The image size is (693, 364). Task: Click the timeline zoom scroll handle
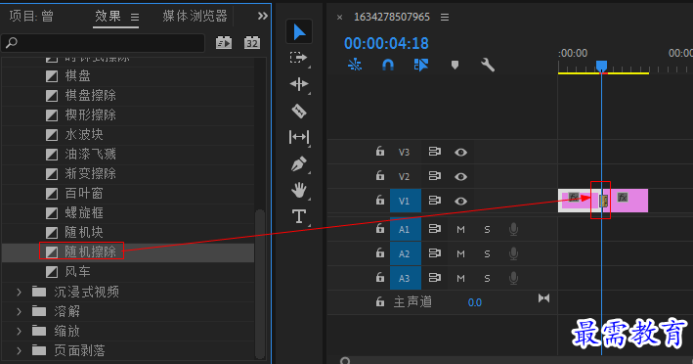(345, 361)
